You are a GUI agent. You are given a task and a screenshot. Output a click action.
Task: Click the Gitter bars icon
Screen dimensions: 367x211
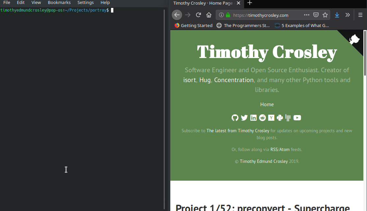[x=288, y=118]
